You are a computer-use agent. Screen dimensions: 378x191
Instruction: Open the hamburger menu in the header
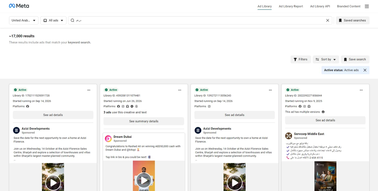click(x=367, y=6)
